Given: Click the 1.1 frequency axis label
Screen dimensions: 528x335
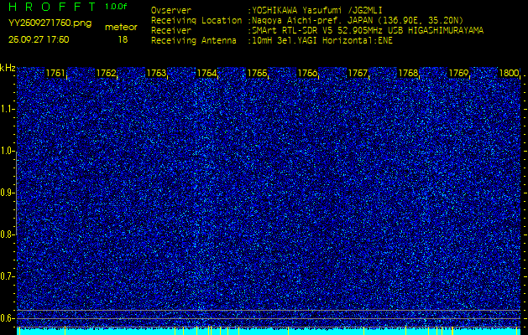Looking at the screenshot, I should (x=6, y=109).
